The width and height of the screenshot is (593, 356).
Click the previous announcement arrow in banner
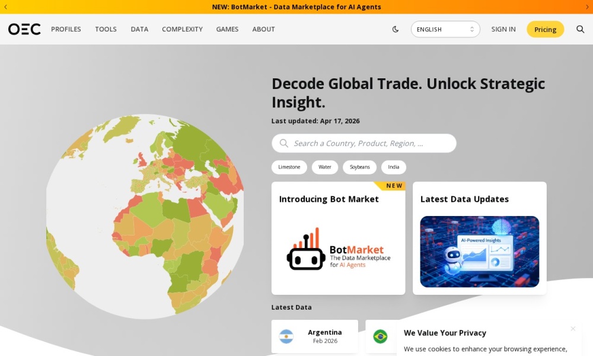click(6, 7)
